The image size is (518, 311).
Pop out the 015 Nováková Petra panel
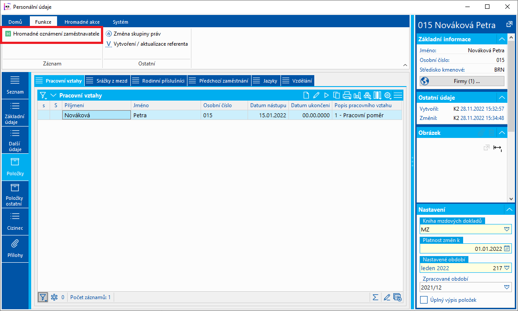click(509, 24)
